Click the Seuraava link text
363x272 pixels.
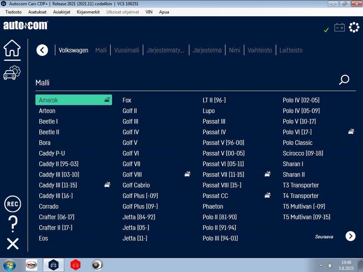[324, 236]
